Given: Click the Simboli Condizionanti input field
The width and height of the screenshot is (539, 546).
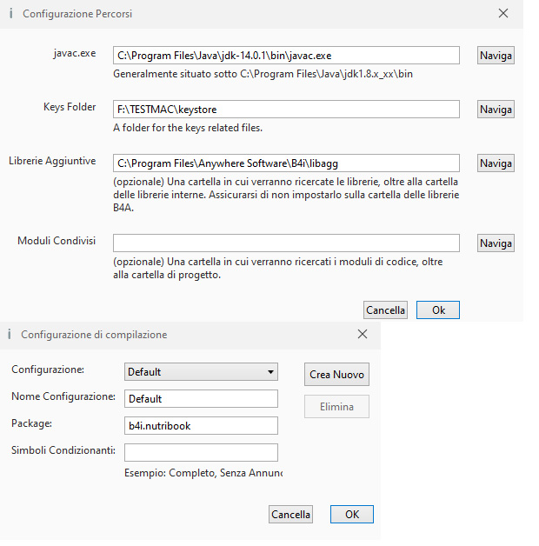Looking at the screenshot, I should [201, 452].
